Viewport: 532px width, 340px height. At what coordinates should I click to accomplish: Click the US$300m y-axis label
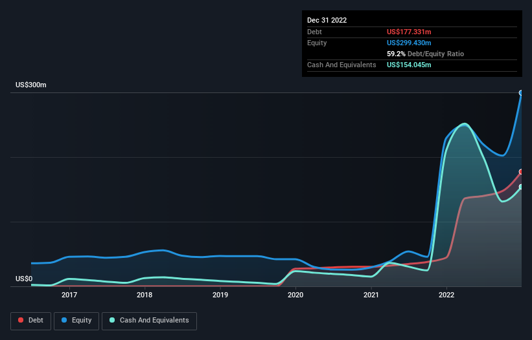tap(31, 85)
